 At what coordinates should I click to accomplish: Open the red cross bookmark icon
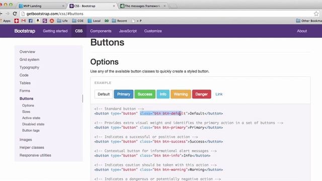click(17, 21)
